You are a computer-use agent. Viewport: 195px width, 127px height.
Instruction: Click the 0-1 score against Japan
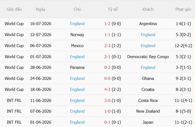107,122
